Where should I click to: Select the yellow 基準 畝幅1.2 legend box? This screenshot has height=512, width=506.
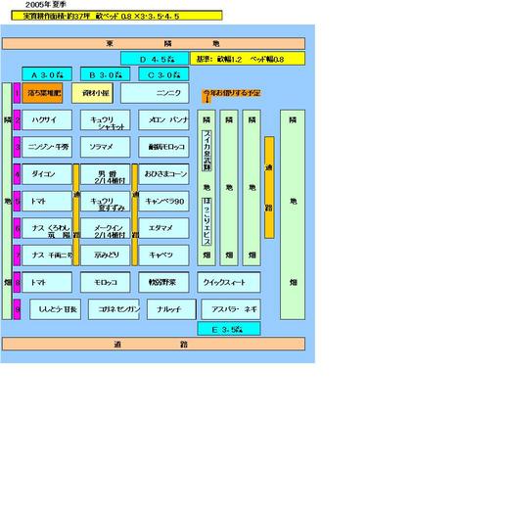click(248, 59)
